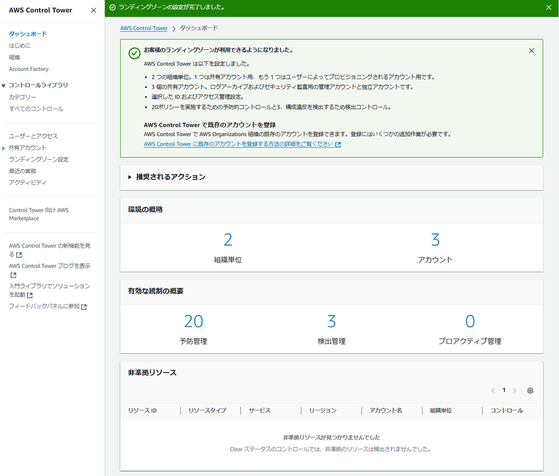Click external link icon for 入門ライブラリでソリューションを起動

[30, 295]
